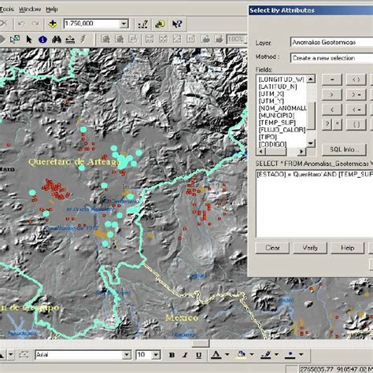The width and height of the screenshot is (373, 373).
Task: Open the font color picker arrow
Action: [x=227, y=355]
